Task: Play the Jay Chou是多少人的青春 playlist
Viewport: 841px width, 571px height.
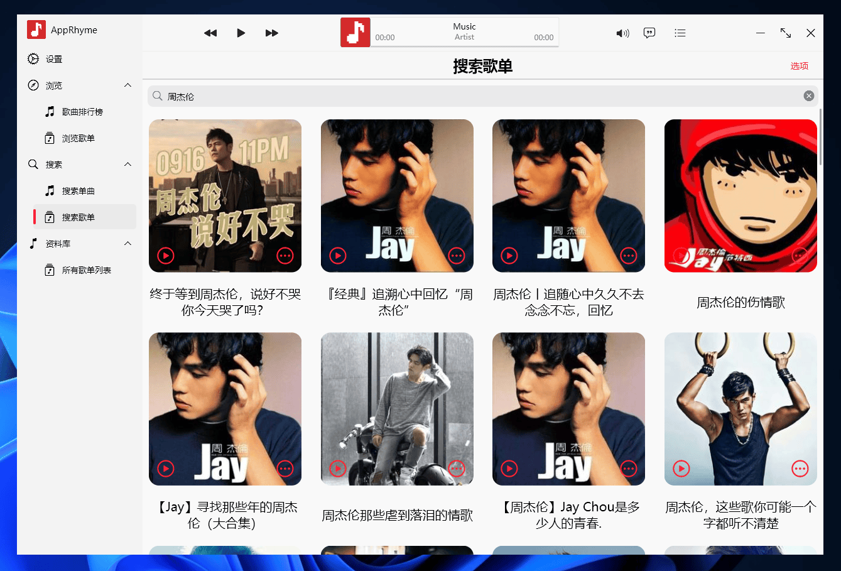Action: pos(509,469)
